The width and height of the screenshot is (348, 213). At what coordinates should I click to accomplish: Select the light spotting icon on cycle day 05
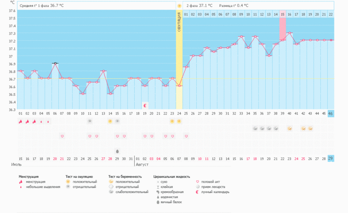[48, 122]
